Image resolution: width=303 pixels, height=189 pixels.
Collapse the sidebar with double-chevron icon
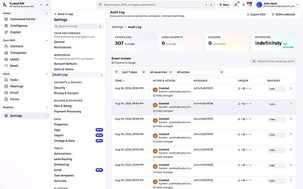47,5
